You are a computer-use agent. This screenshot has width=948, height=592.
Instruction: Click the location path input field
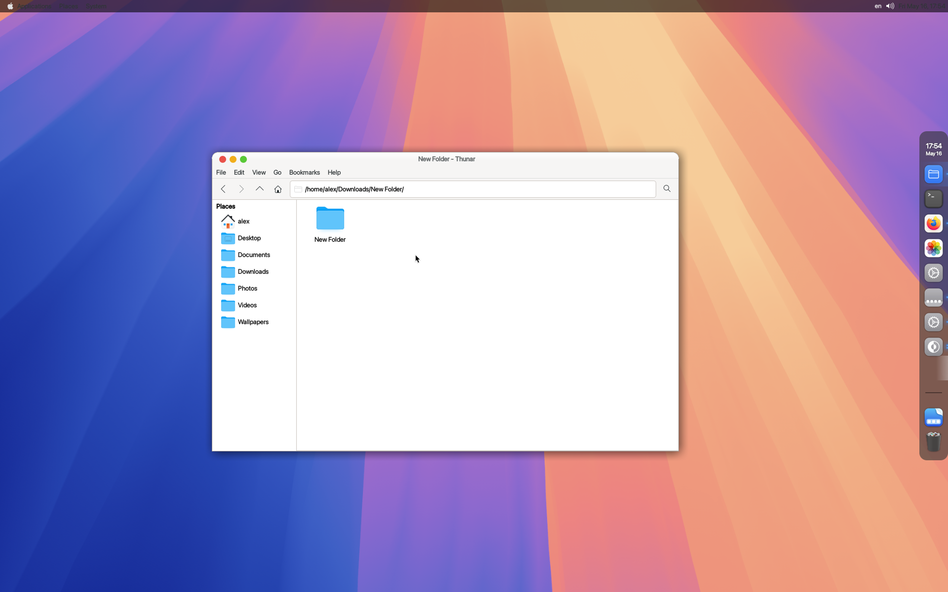pyautogui.click(x=474, y=189)
